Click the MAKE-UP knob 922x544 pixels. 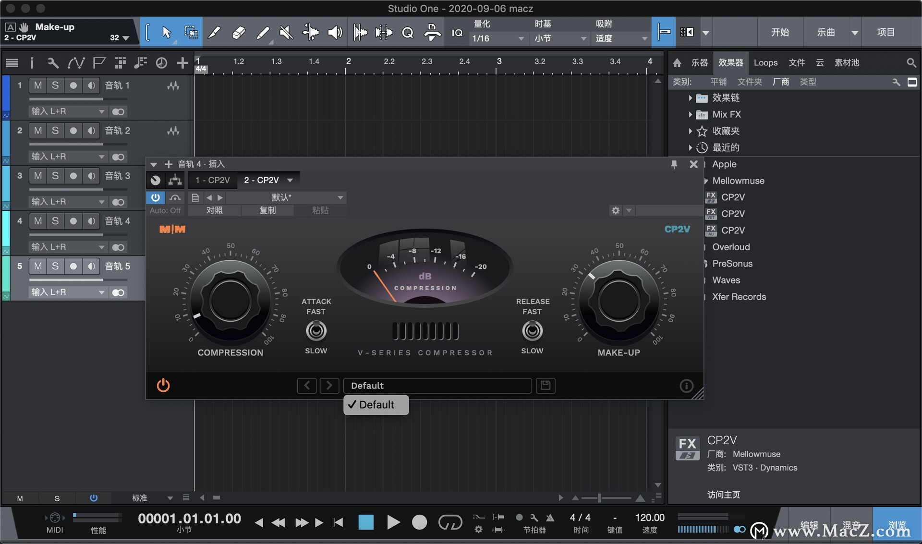(x=619, y=301)
